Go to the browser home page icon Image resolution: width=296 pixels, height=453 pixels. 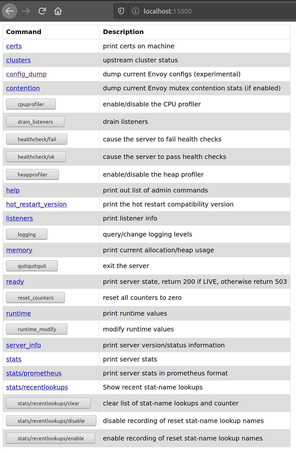click(x=58, y=11)
